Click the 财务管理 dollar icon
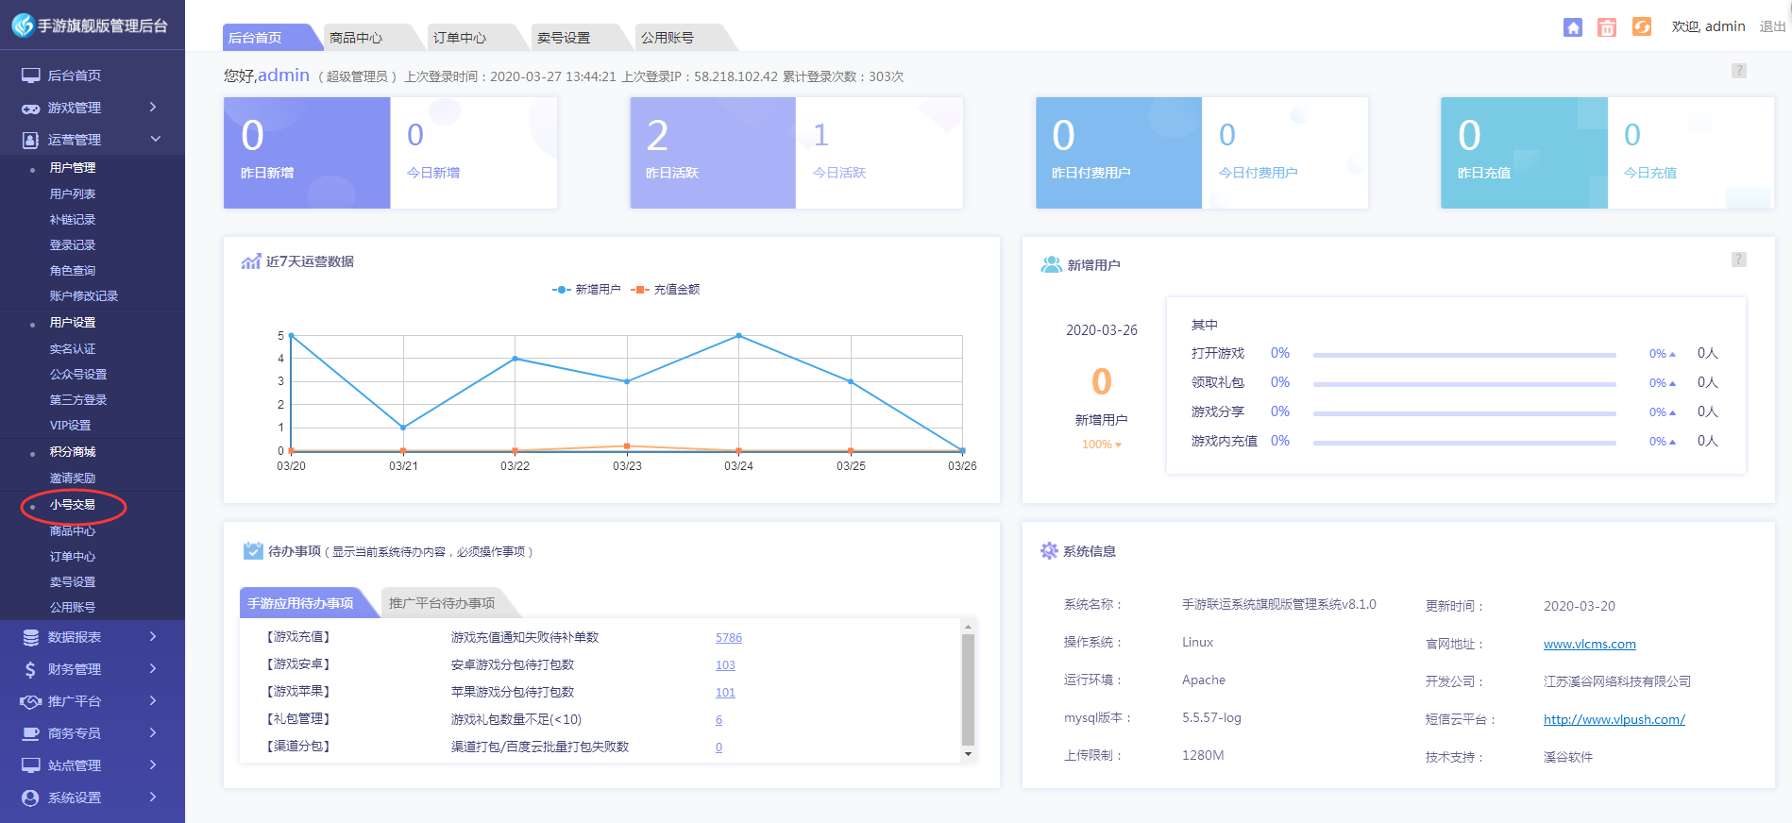This screenshot has height=823, width=1792. click(x=30, y=669)
